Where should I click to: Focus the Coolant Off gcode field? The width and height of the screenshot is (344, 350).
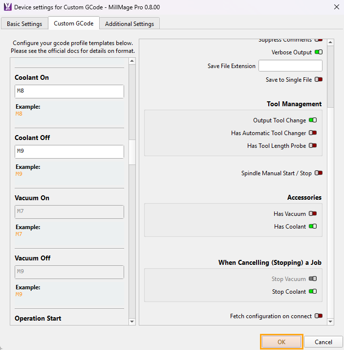click(69, 152)
